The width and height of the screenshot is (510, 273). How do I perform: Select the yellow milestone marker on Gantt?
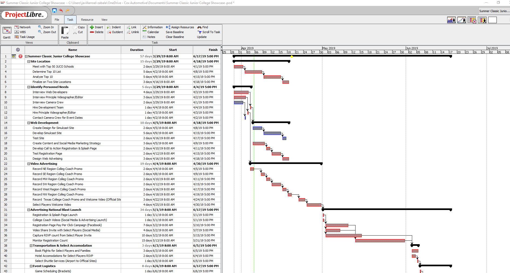[x=292, y=57]
